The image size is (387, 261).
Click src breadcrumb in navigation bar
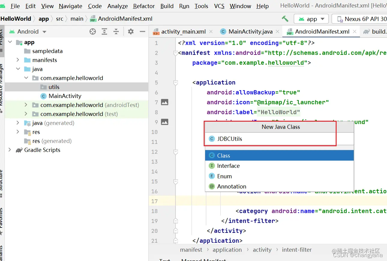tap(60, 19)
